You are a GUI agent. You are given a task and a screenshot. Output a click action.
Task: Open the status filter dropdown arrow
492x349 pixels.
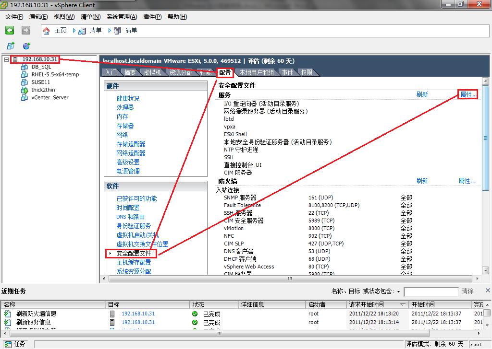pyautogui.click(x=398, y=291)
